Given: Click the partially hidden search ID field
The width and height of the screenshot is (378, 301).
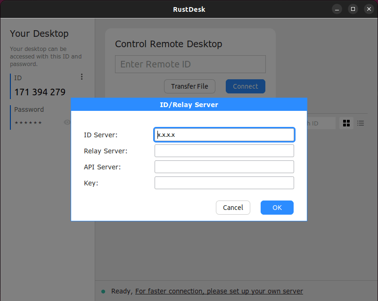Looking at the screenshot, I should point(321,123).
